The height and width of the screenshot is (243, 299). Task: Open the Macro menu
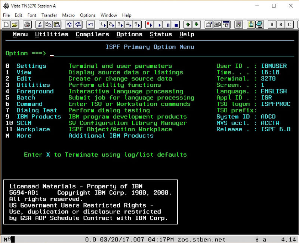coord(68,15)
